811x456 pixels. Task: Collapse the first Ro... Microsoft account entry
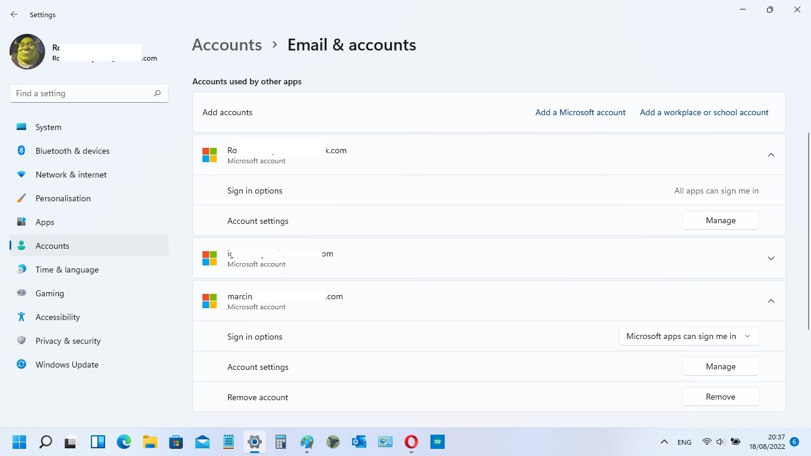(771, 155)
